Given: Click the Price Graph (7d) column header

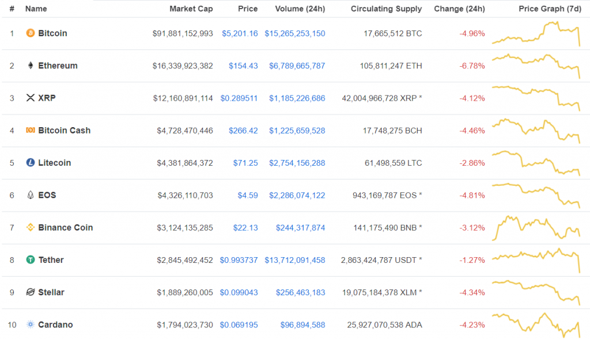Looking at the screenshot, I should coord(550,9).
